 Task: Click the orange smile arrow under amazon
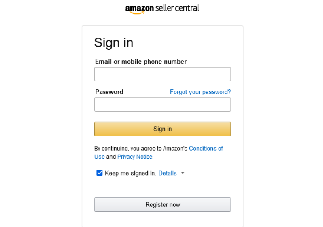coord(138,13)
